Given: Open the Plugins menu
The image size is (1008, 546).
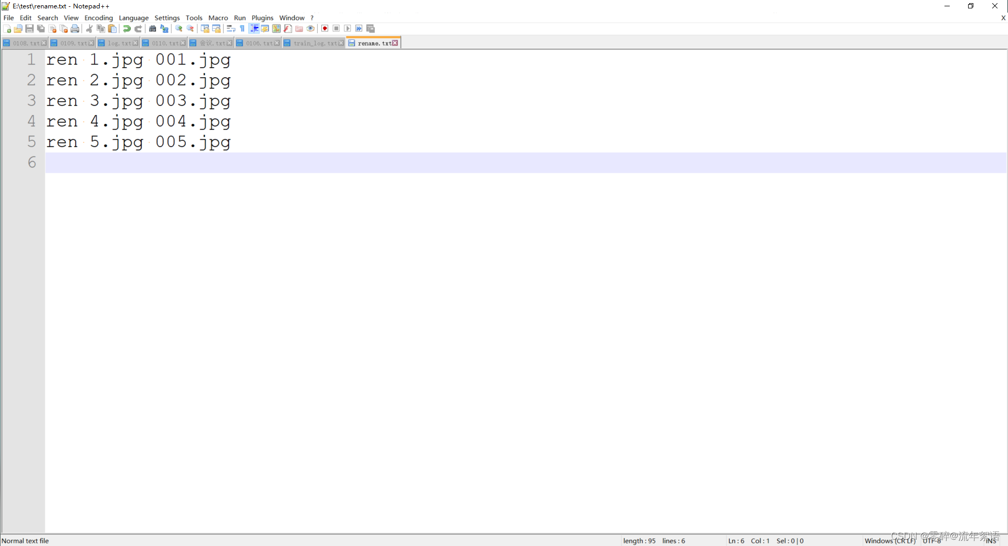Looking at the screenshot, I should [x=262, y=18].
